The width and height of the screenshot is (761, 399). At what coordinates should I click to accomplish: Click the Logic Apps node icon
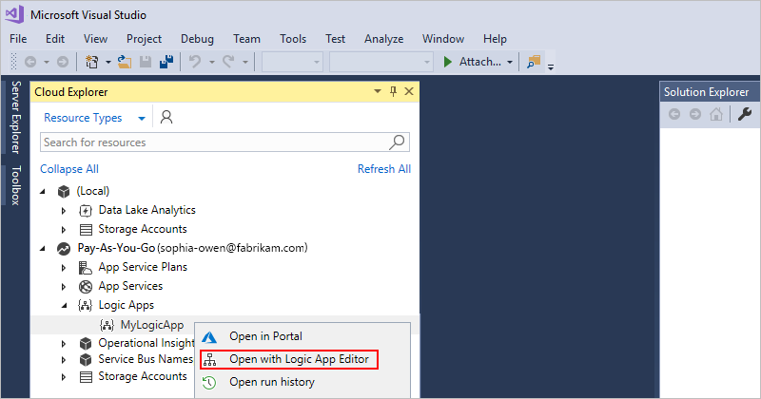[85, 306]
